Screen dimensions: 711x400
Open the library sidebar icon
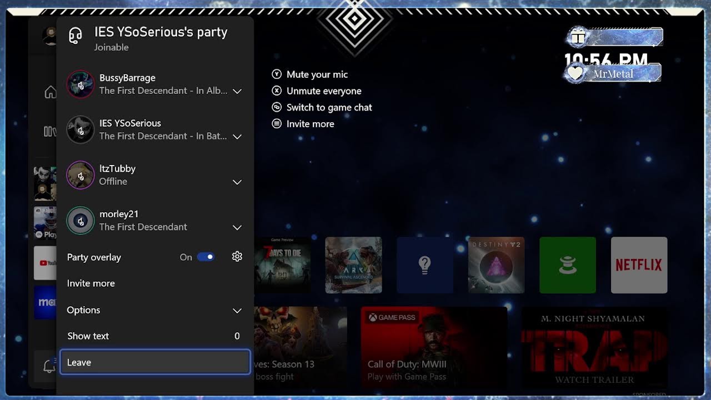(x=50, y=131)
